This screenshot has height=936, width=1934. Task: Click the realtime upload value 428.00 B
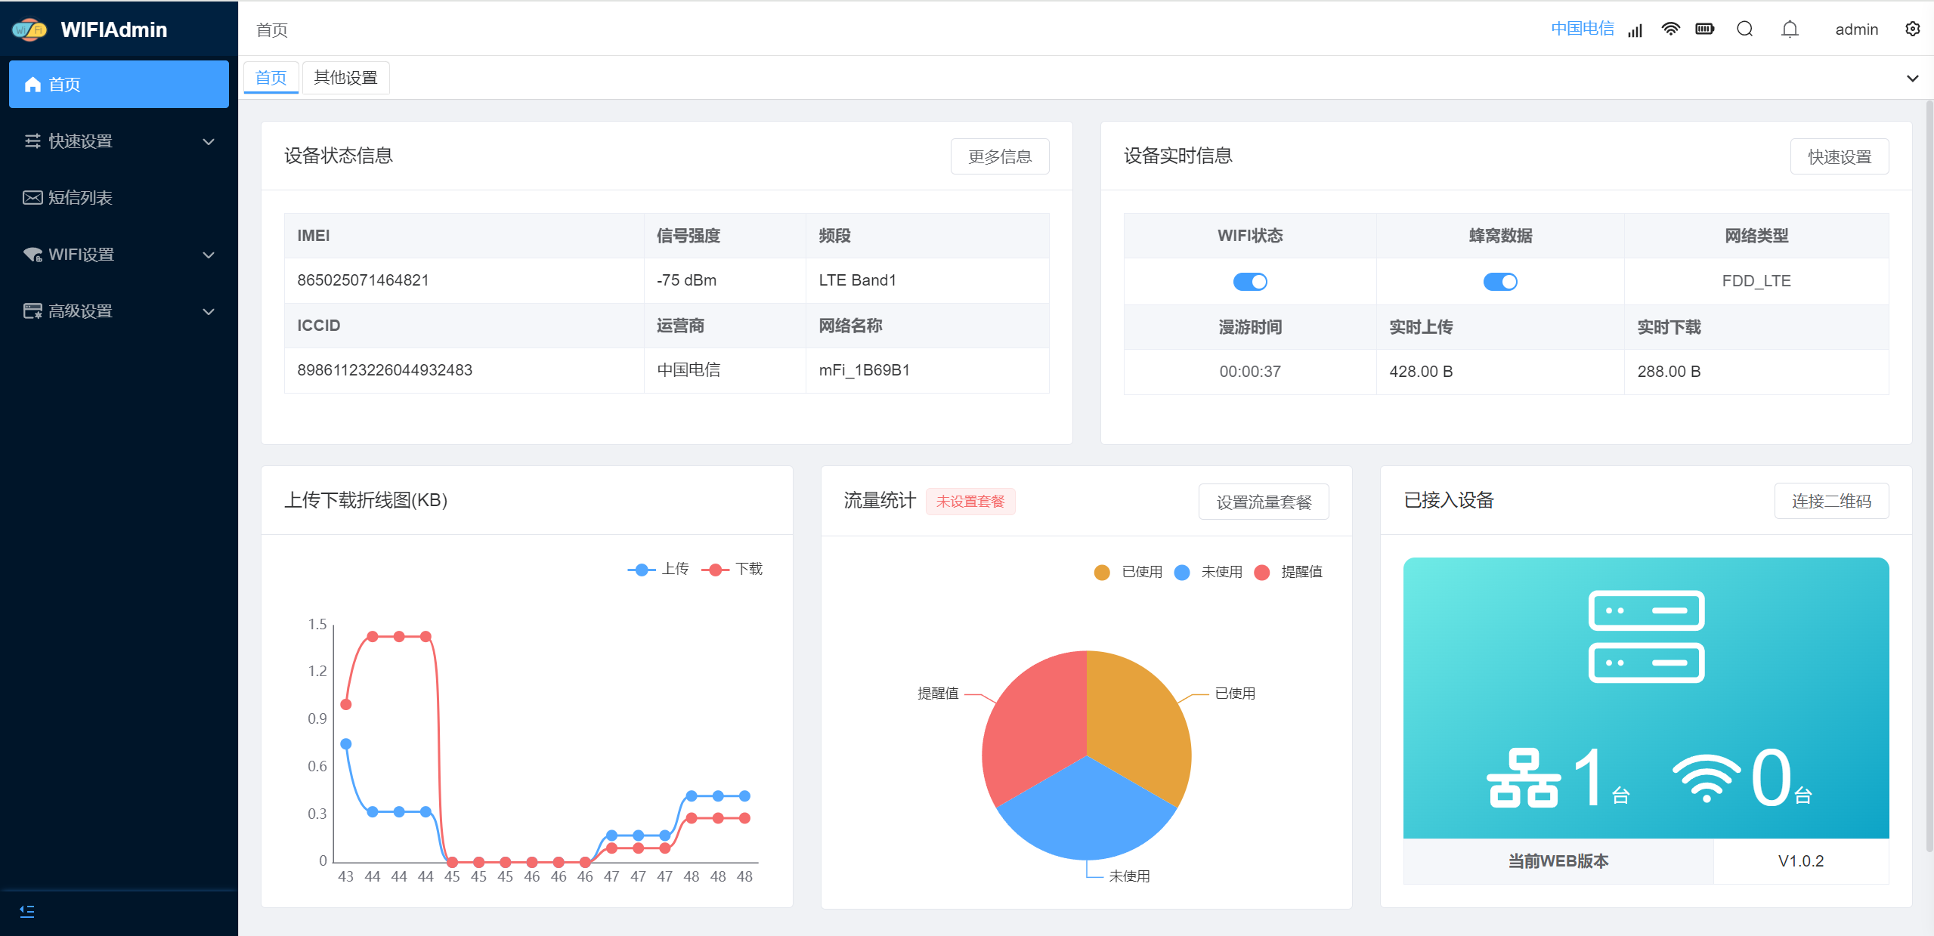[1421, 372]
